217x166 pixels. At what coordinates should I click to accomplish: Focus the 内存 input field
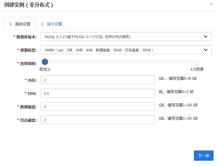[x=98, y=80]
